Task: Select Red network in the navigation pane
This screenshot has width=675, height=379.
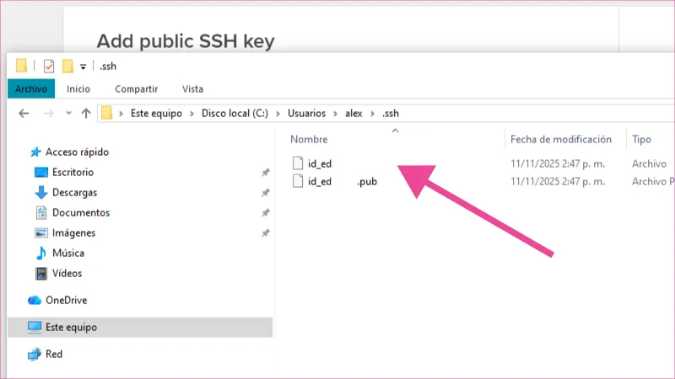Action: coord(54,354)
